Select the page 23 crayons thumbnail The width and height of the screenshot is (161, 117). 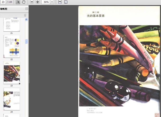click(12, 73)
